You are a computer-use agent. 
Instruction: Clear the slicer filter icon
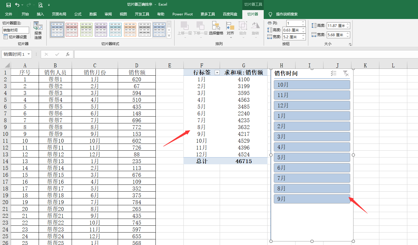pos(345,73)
